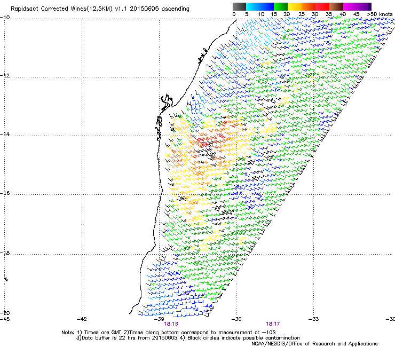Click the -10 latitude axis label

click(5, 18)
